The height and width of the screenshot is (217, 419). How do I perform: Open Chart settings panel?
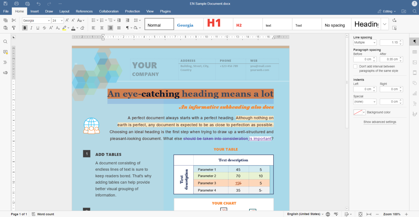pos(414,94)
